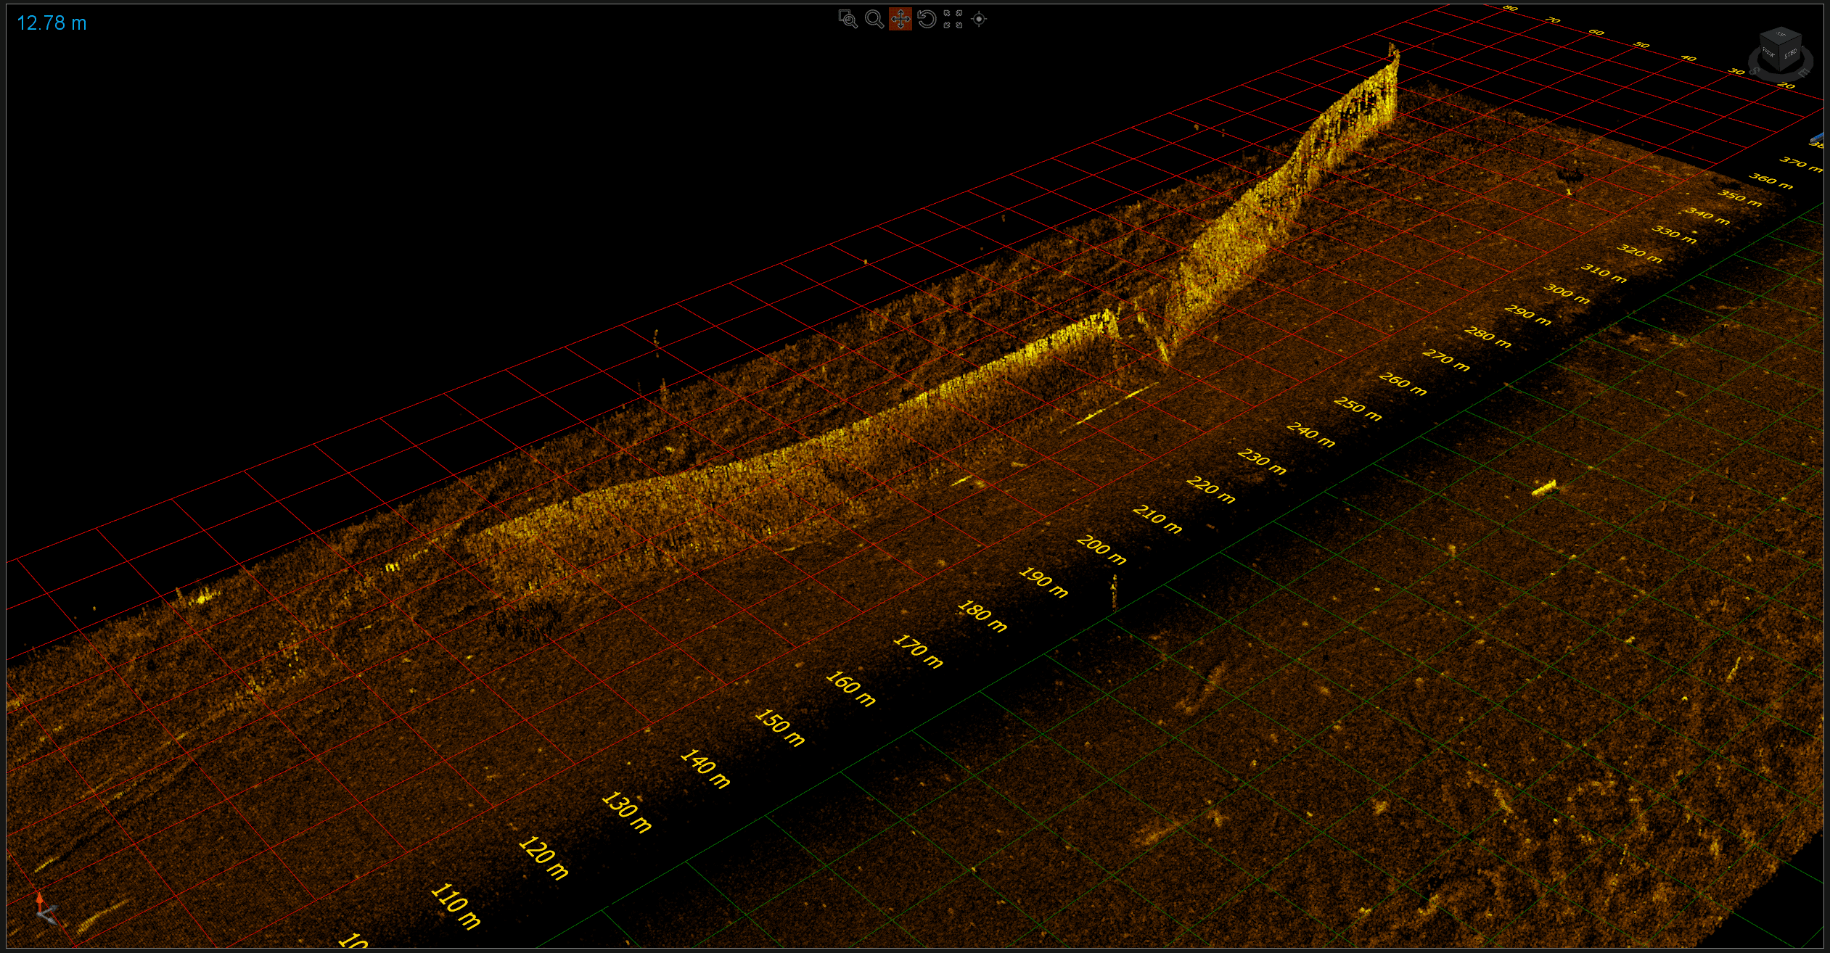Click the top face of view cube
1830x953 pixels.
pyautogui.click(x=1780, y=35)
